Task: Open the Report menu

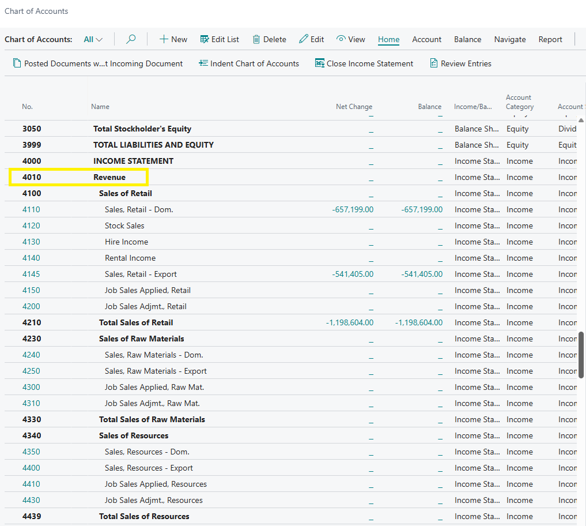Action: tap(550, 39)
